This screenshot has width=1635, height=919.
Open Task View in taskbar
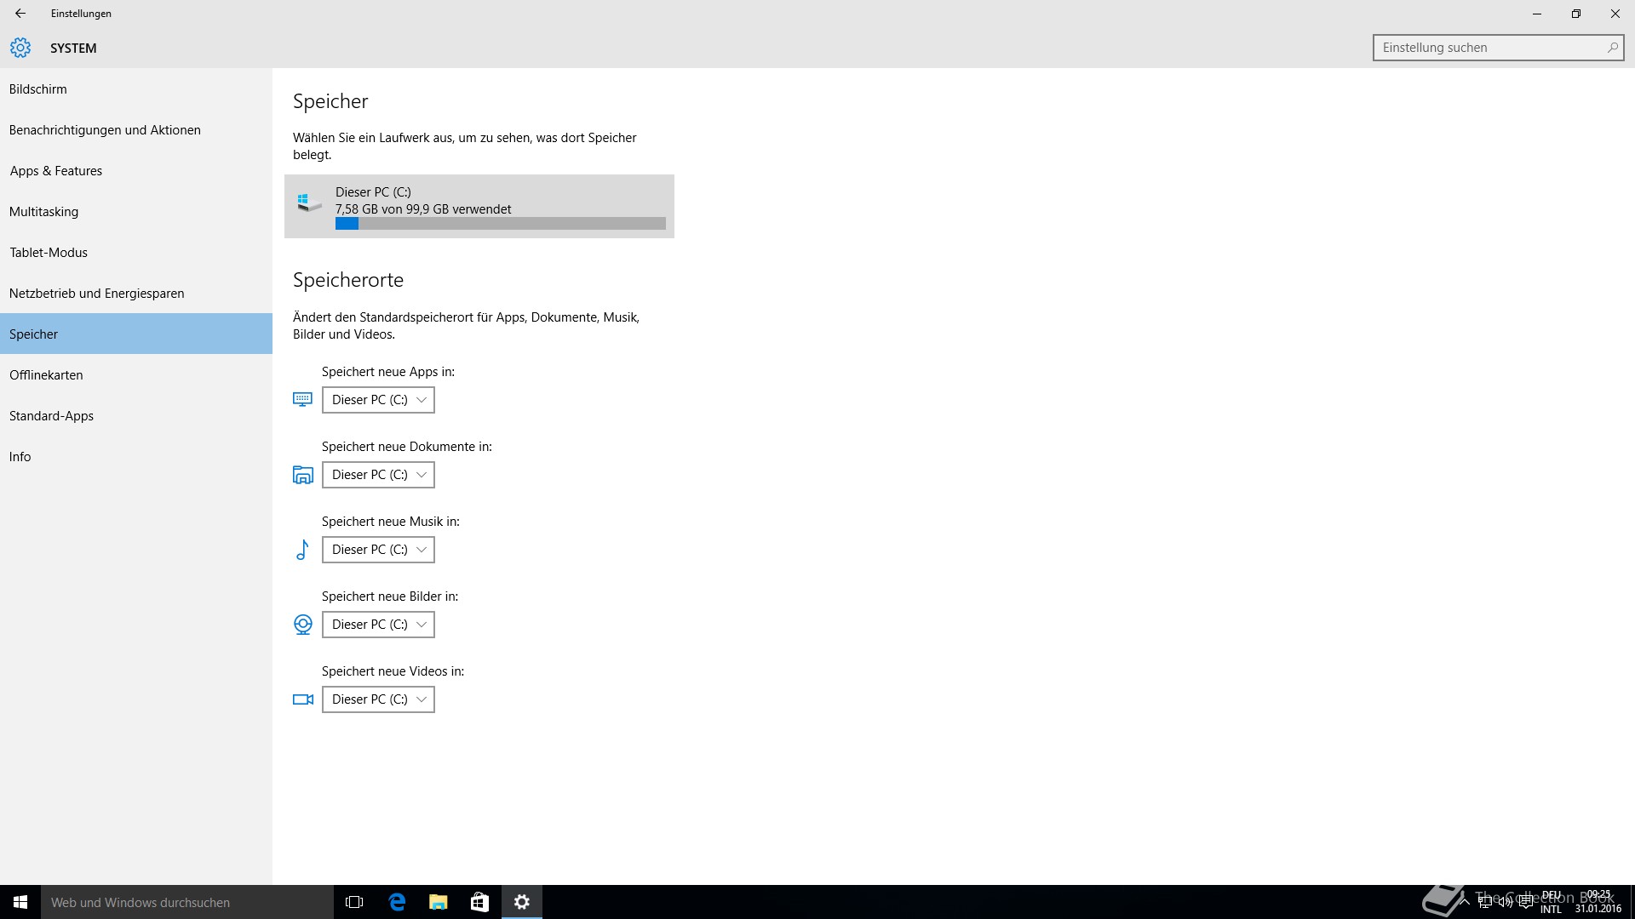tap(354, 902)
